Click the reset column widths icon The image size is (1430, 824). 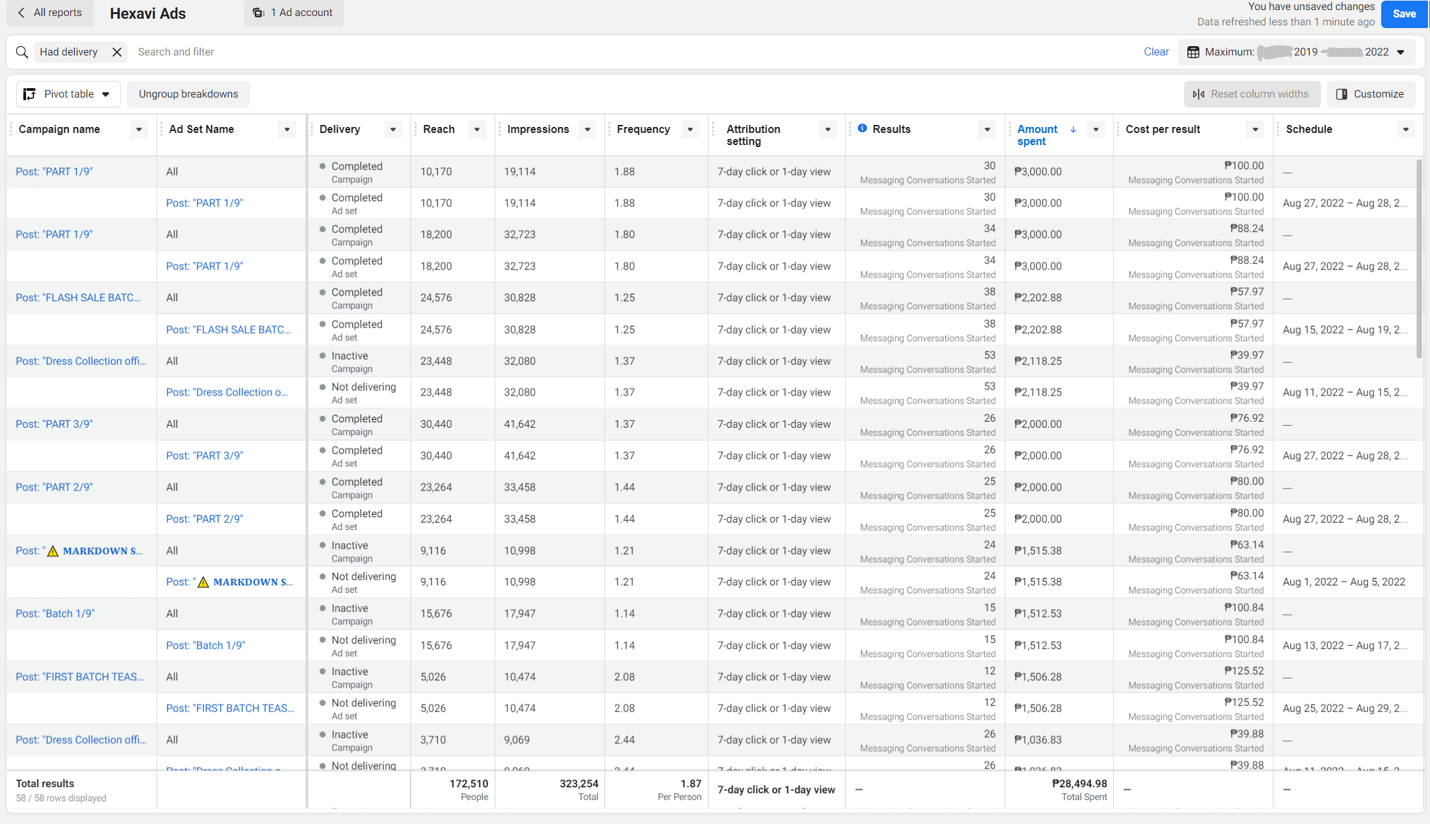click(x=1199, y=94)
